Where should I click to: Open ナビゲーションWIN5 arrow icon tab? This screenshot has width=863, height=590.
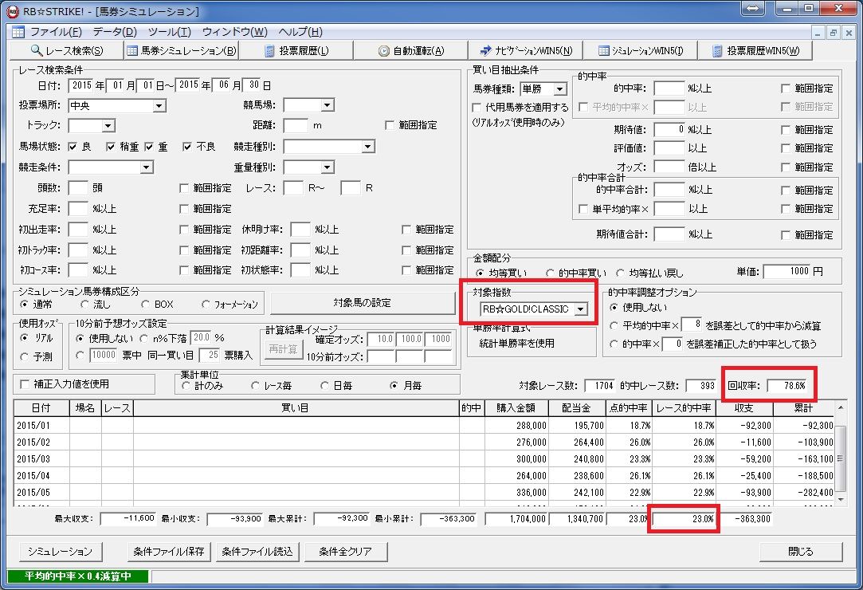(x=485, y=51)
